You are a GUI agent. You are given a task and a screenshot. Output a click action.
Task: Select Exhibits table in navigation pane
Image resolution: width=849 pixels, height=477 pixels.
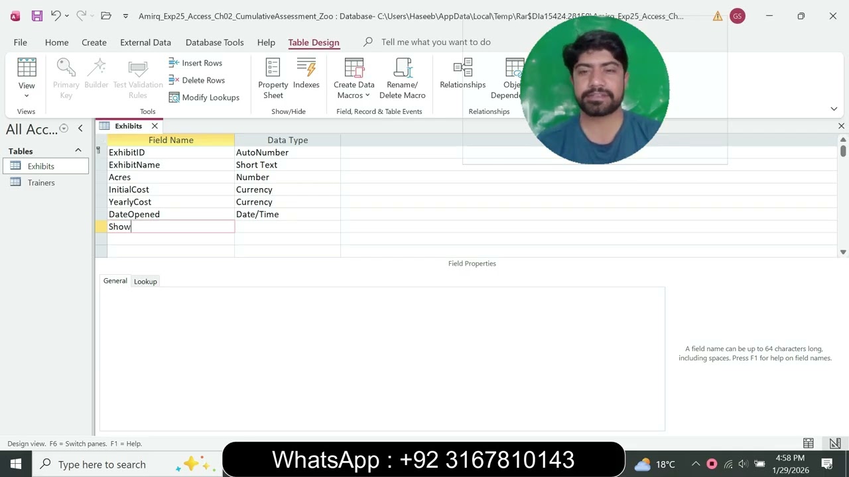tap(46, 166)
